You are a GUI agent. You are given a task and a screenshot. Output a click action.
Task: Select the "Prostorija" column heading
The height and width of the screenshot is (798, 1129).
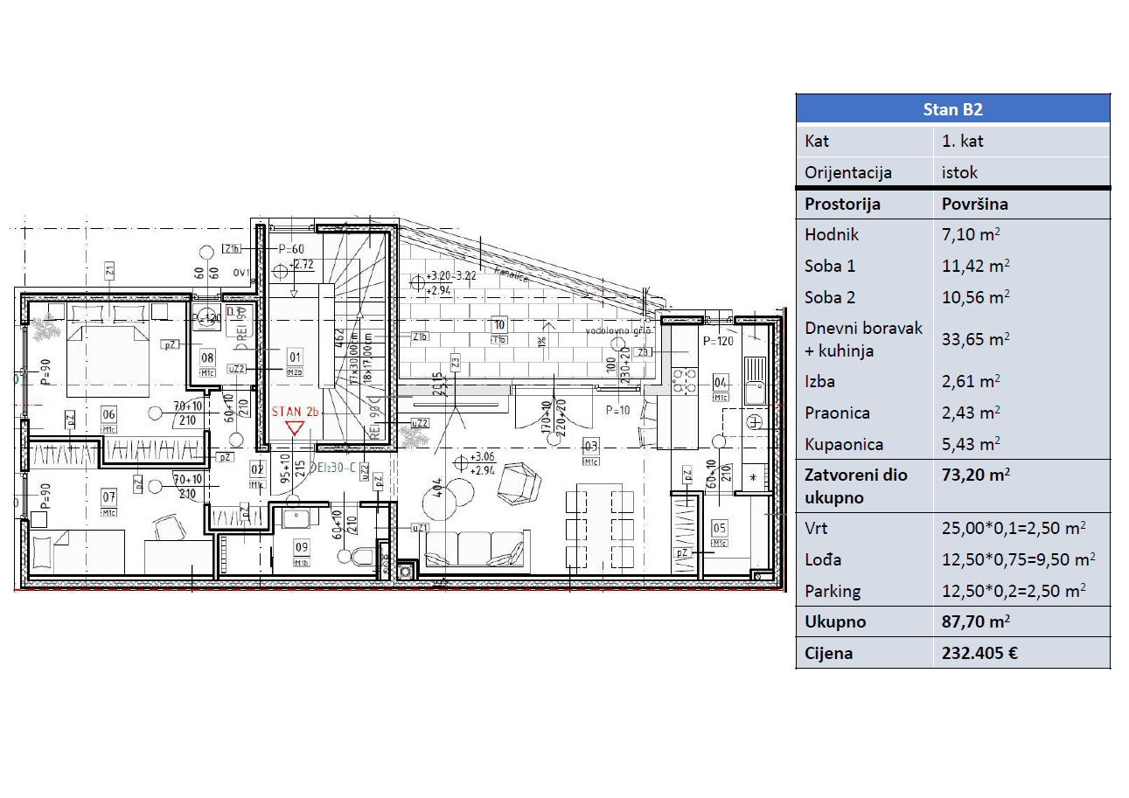[843, 205]
